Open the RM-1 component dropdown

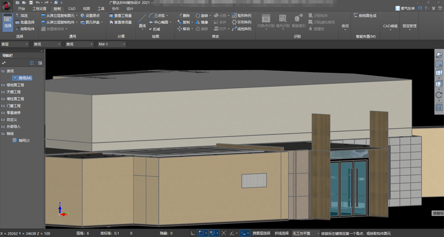pyautogui.click(x=112, y=44)
